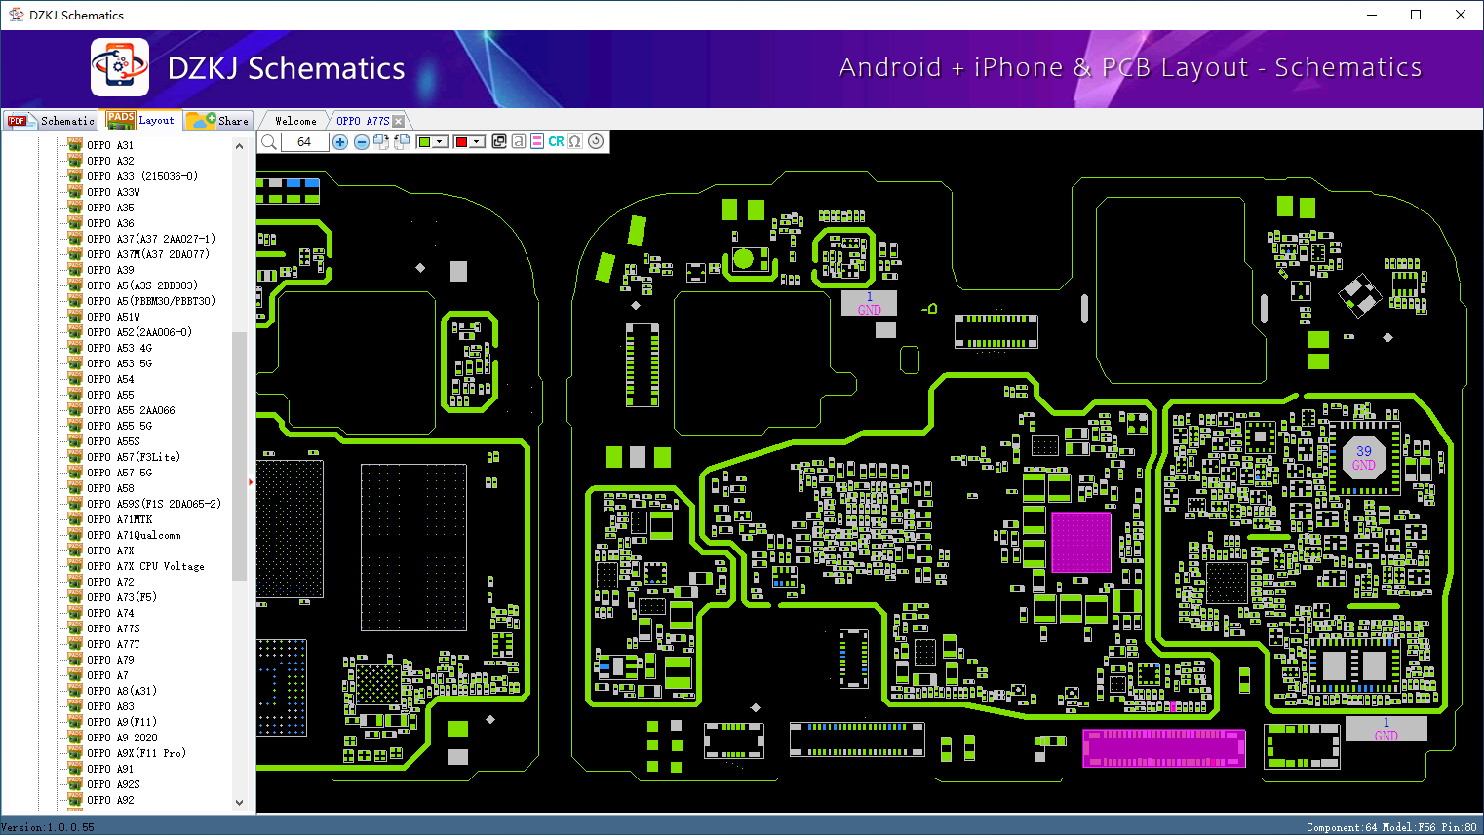The image size is (1484, 835).
Task: Click the rotate clockwise pages icon
Action: point(381,142)
